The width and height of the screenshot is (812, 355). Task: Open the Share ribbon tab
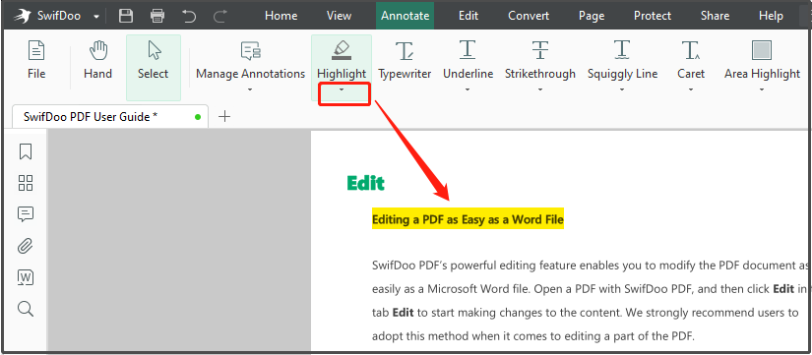coord(716,16)
